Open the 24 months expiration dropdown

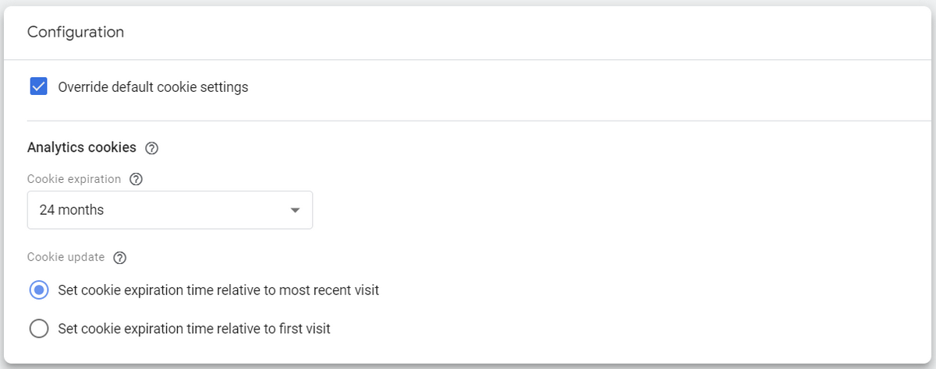click(x=170, y=210)
